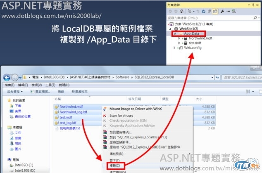Open 音樂 library in navigation pane
Image resolution: width=262 pixels, height=173 pixels.
tap(18, 138)
